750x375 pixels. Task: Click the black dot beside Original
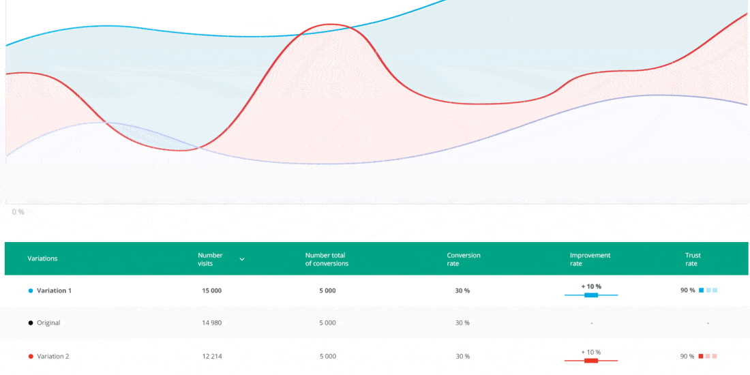click(31, 323)
